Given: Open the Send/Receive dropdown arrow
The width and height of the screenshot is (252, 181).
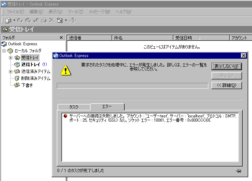Looking at the screenshot, I should tap(66, 20).
